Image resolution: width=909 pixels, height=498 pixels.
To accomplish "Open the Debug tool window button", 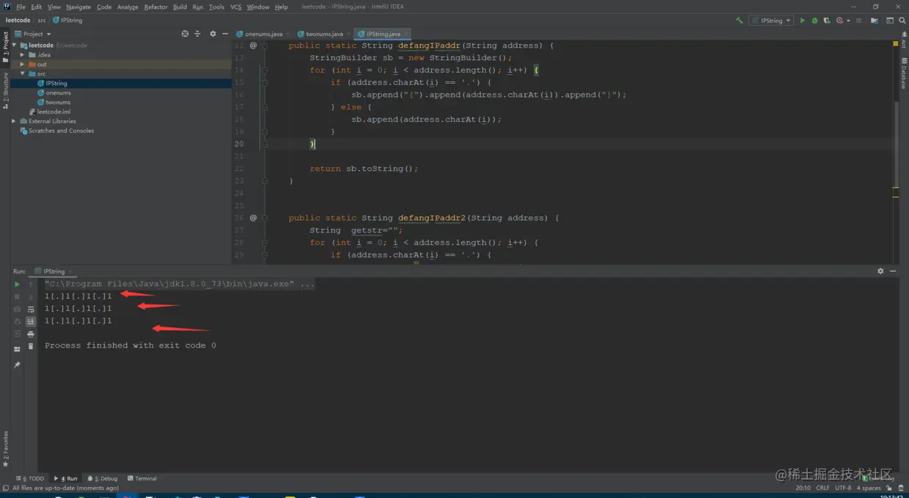I will tap(103, 478).
